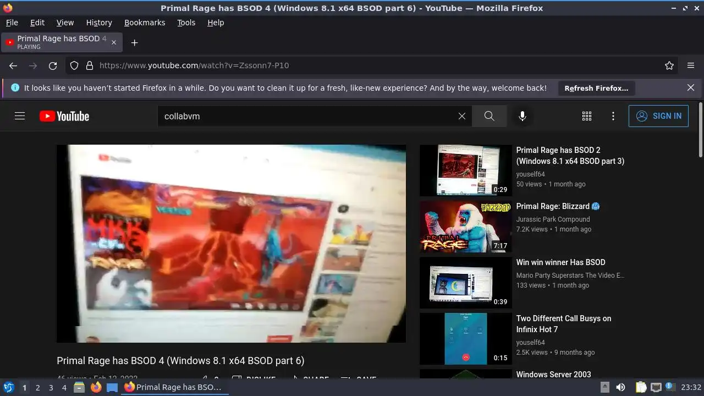
Task: Open Primal Rage has BSOD 2 thumbnail
Action: point(466,170)
